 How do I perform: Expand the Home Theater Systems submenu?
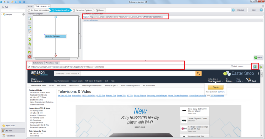(130, 86)
